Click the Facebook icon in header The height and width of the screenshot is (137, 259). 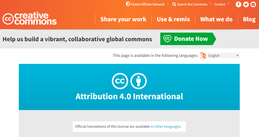(x=238, y=5)
